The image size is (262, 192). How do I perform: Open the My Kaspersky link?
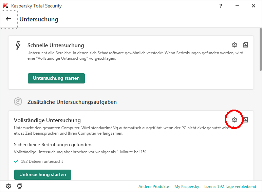tap(187, 187)
